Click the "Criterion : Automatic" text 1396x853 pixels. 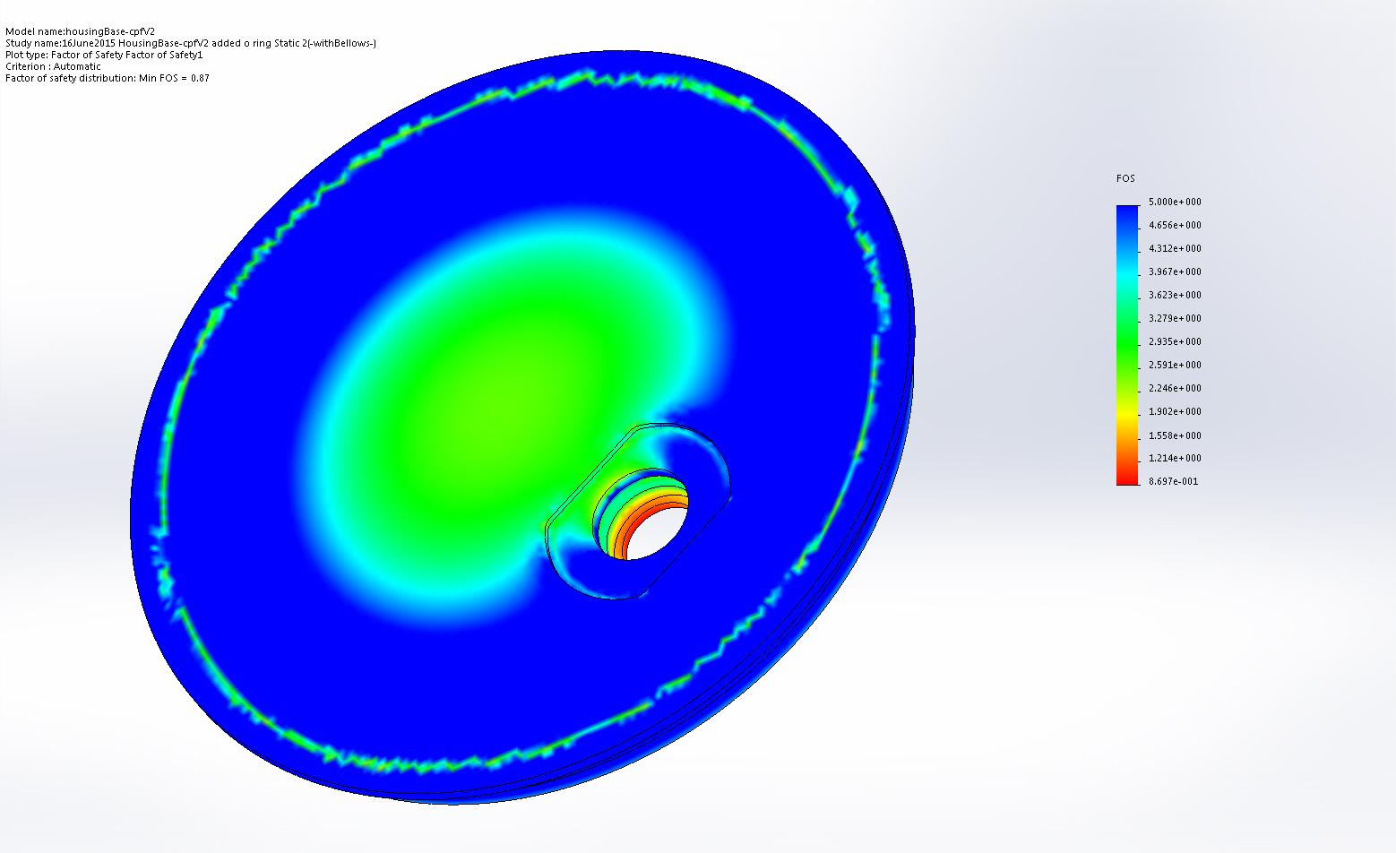pos(53,66)
